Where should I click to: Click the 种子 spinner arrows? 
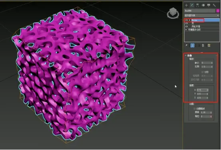coord(211,63)
